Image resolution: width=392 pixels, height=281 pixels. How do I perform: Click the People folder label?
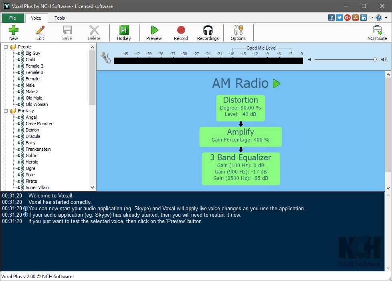(24, 47)
